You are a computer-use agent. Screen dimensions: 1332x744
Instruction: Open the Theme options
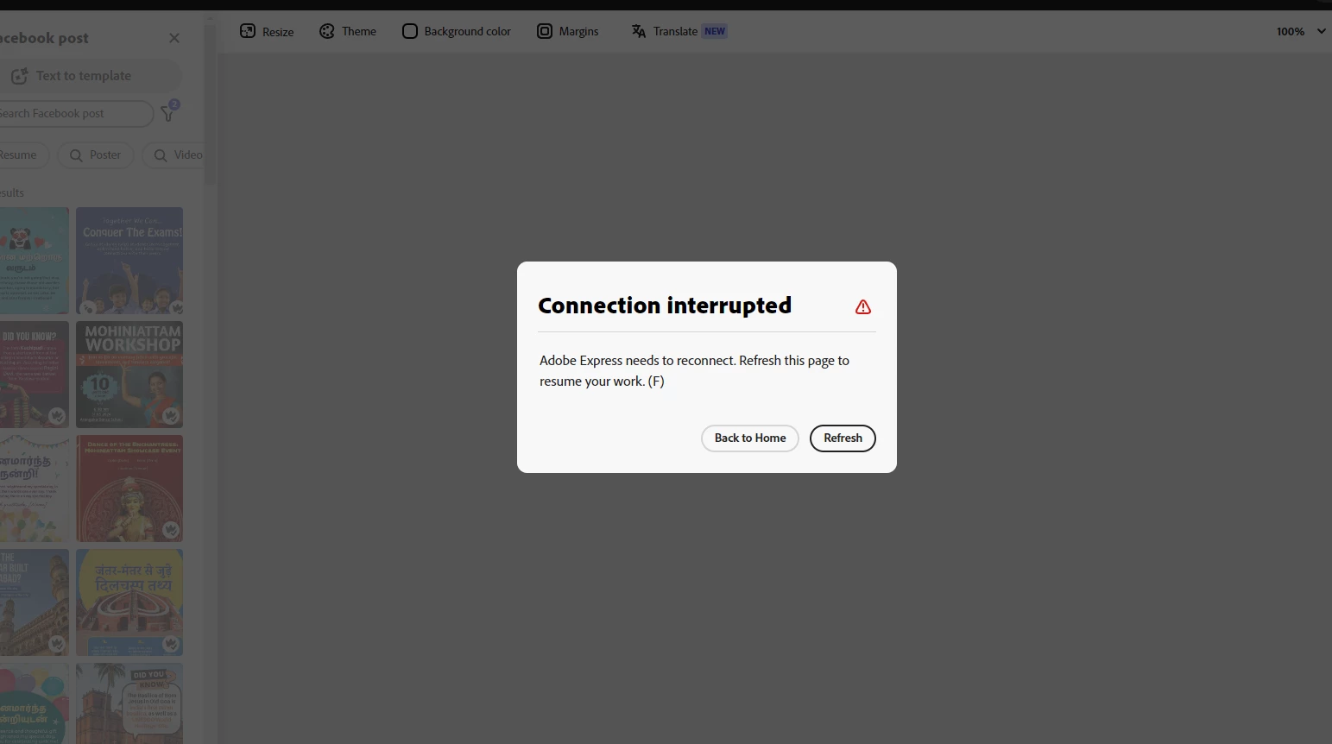pyautogui.click(x=348, y=32)
